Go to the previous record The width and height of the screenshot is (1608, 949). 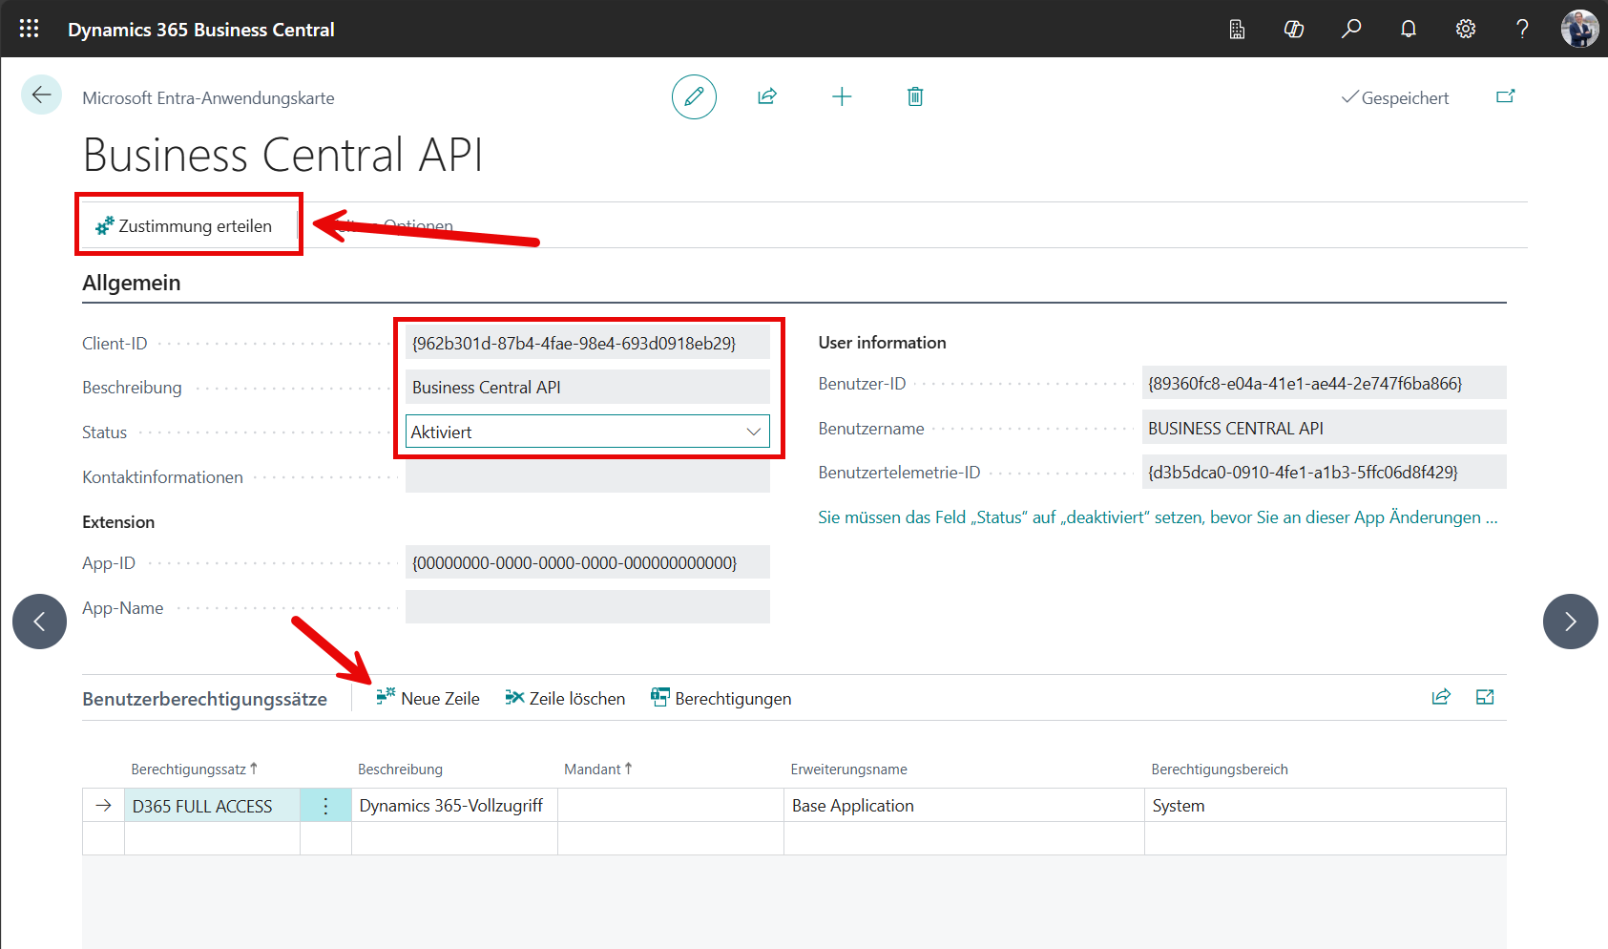[x=39, y=622]
